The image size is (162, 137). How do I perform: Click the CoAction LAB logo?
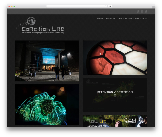tap(40, 26)
